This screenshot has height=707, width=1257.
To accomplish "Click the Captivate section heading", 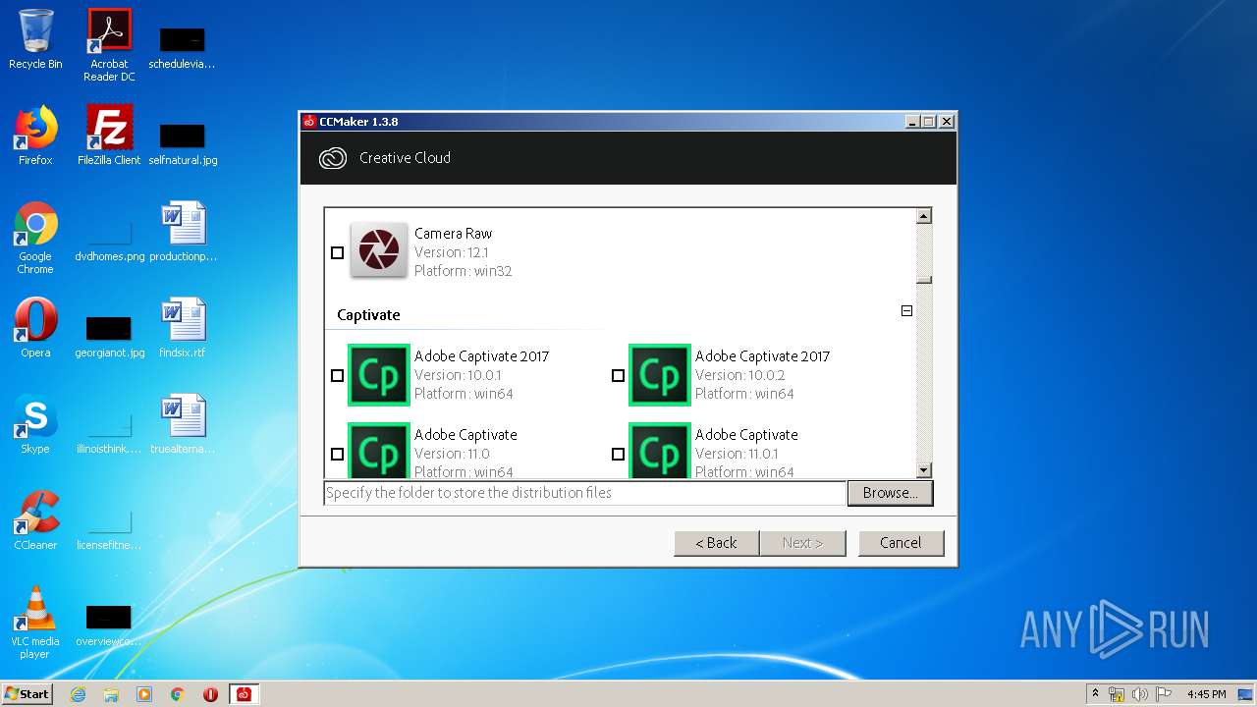I will coord(368,315).
